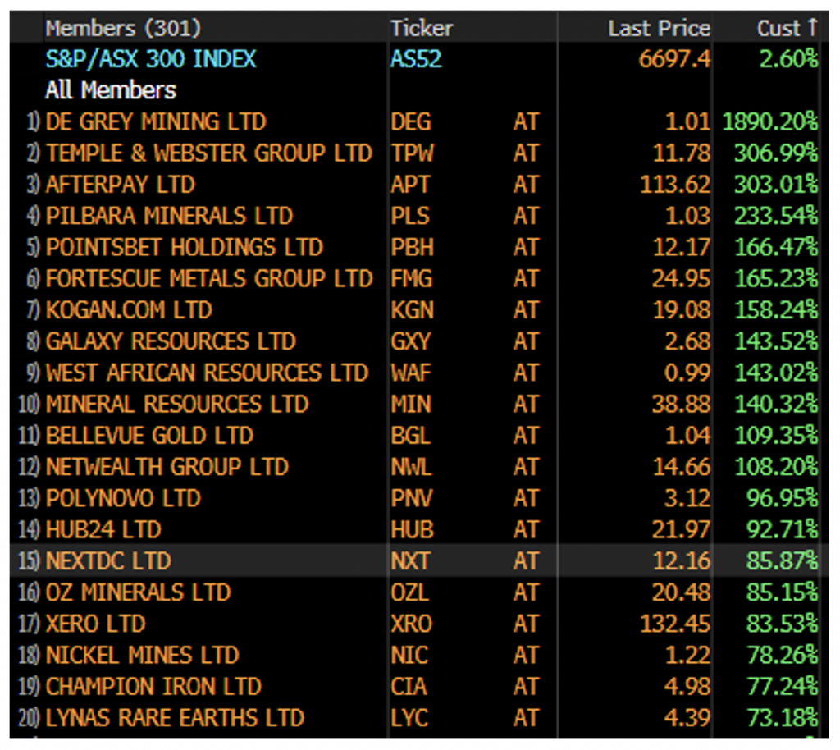The height and width of the screenshot is (750, 840).
Task: Click the LYC ticker cell
Action: (x=409, y=718)
